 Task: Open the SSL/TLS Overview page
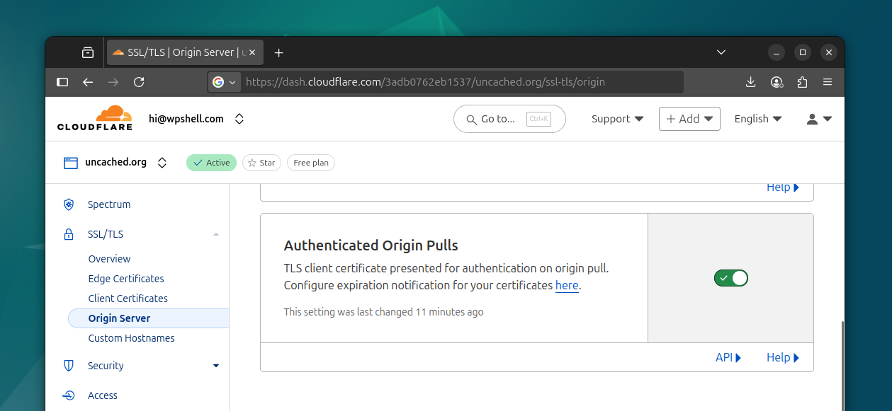coord(109,259)
